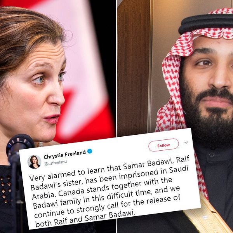Click the Follow button on the tweet
233x233 pixels.
tap(163, 145)
